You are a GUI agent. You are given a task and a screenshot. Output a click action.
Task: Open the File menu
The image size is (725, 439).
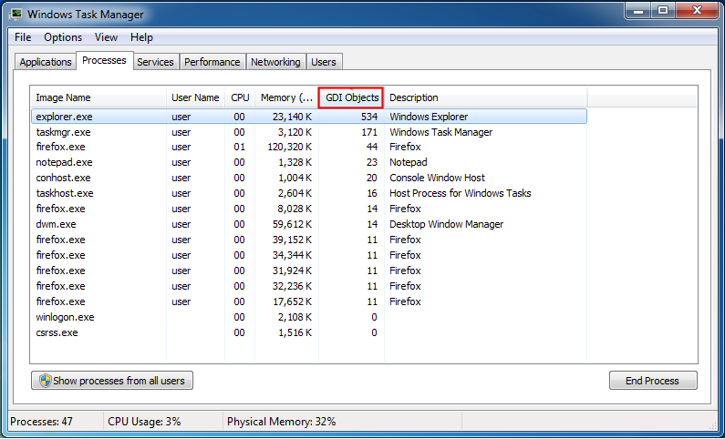(23, 37)
